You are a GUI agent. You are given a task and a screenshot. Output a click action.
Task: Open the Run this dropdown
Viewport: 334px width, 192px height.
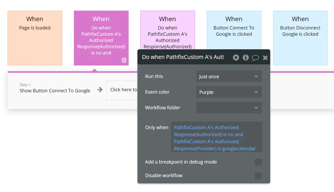229,76
